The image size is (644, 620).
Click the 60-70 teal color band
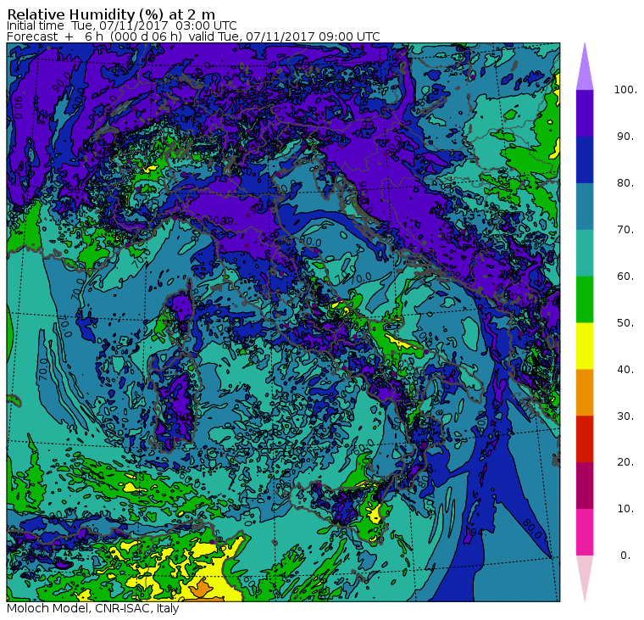[x=585, y=253]
